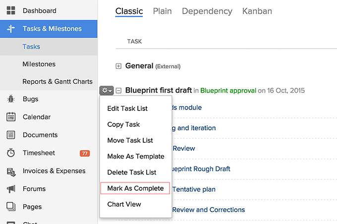
Task: Click the gear dropdown beside Blueprint first draft
Action: 107,90
